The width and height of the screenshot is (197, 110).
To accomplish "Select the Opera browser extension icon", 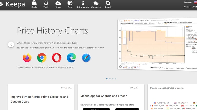I will pyautogui.click(x=57, y=58).
